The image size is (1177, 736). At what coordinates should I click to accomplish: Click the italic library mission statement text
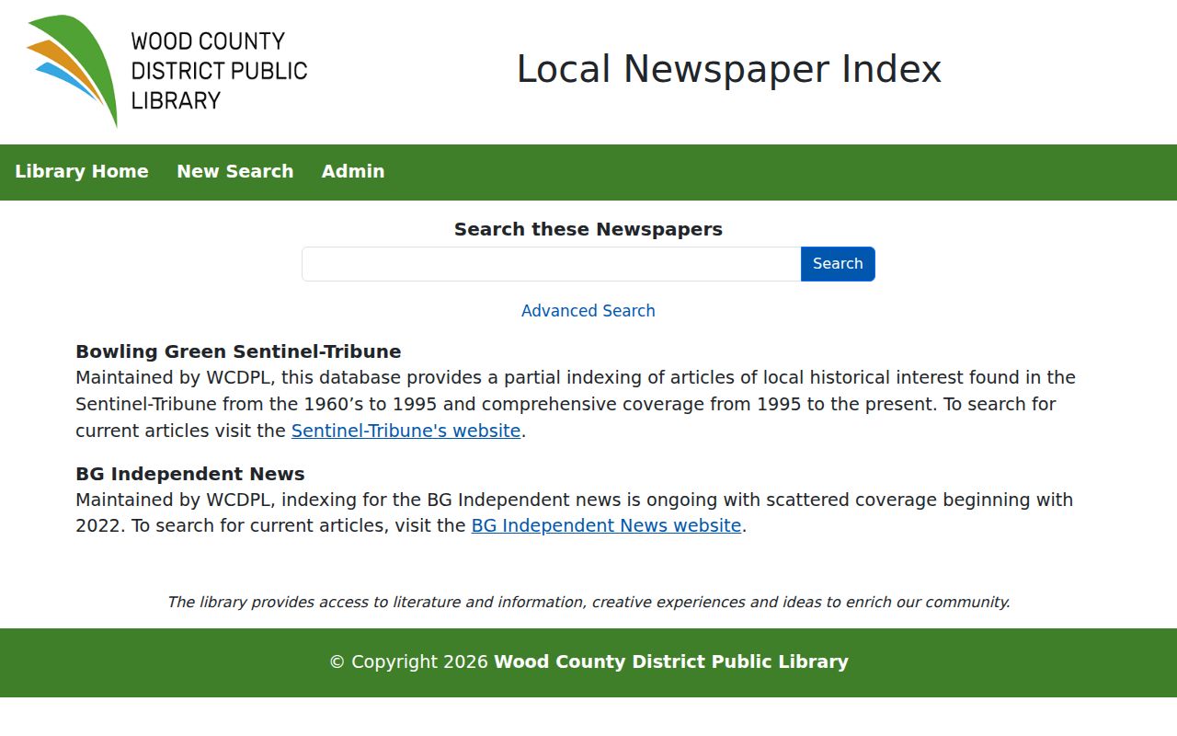pos(588,602)
